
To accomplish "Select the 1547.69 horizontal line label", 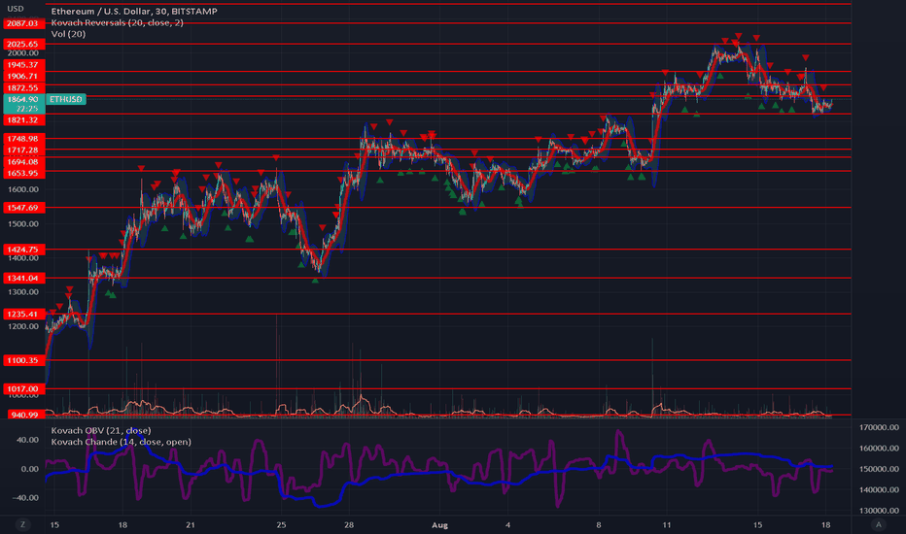I will point(23,207).
